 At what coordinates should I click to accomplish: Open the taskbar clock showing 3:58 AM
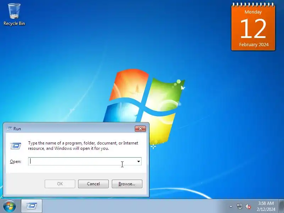pyautogui.click(x=266, y=206)
